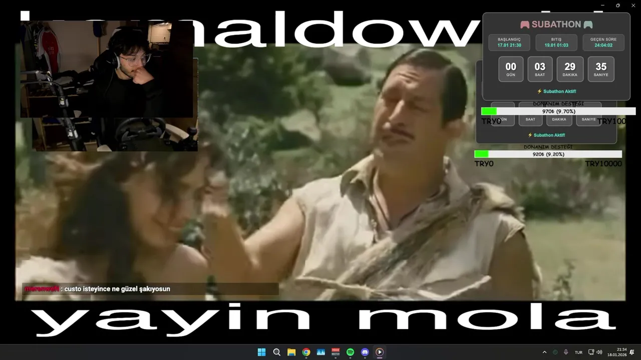Click the green circular tray status icon
The image size is (641, 360).
click(555, 352)
